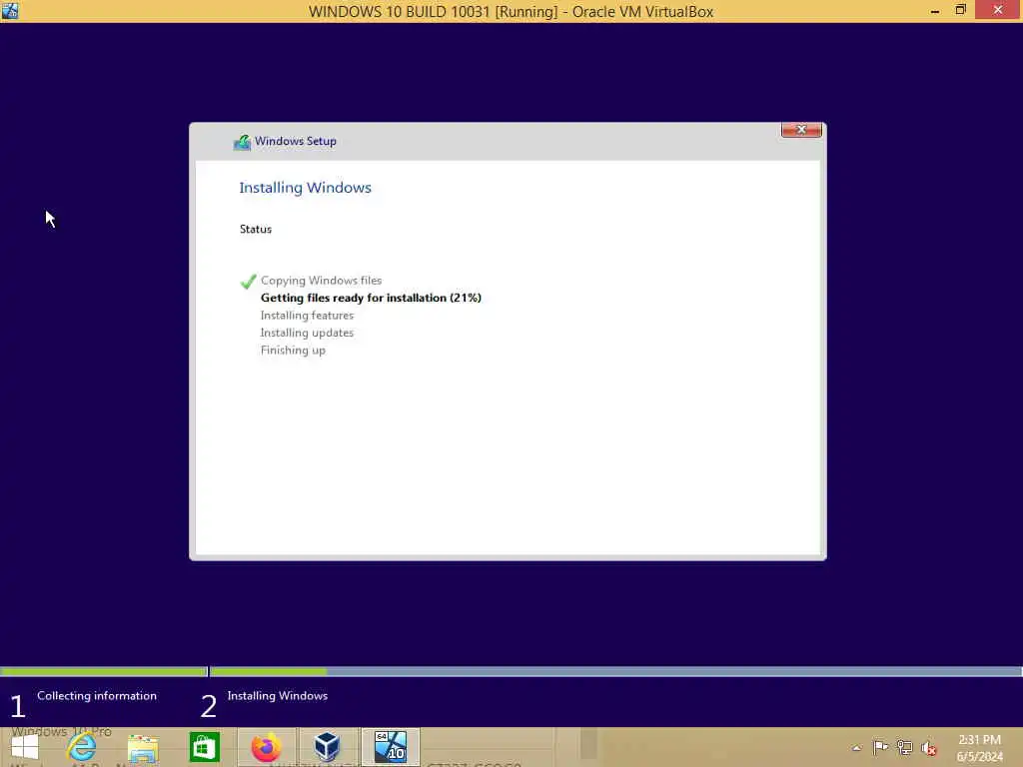The height and width of the screenshot is (767, 1023).
Task: Select the 'Installing updates' status line
Action: 307,333
